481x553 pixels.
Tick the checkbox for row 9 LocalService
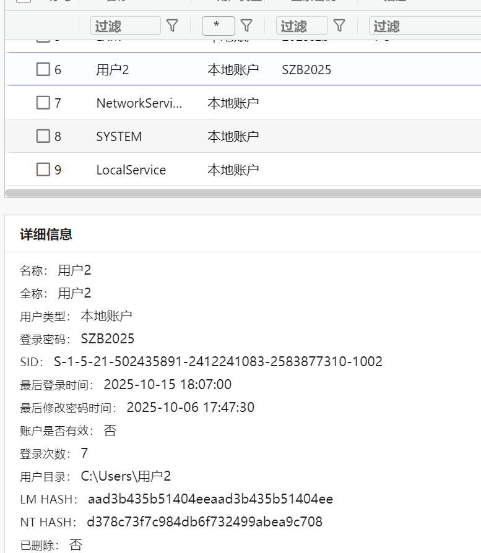click(x=43, y=169)
